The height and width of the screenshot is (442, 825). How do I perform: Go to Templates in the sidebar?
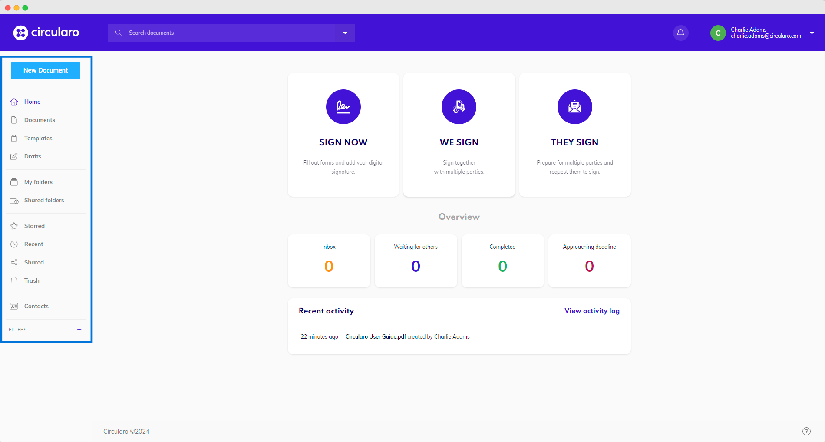tap(38, 138)
